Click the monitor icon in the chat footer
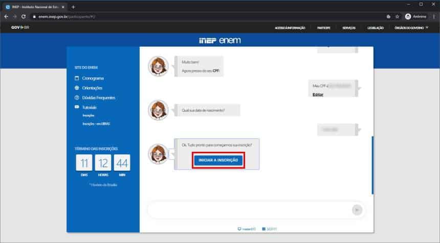This screenshot has height=243, width=440. coord(239,229)
